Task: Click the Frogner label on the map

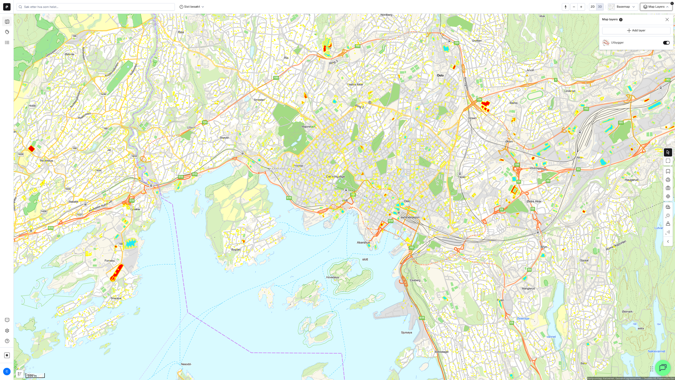Action: tap(298, 166)
